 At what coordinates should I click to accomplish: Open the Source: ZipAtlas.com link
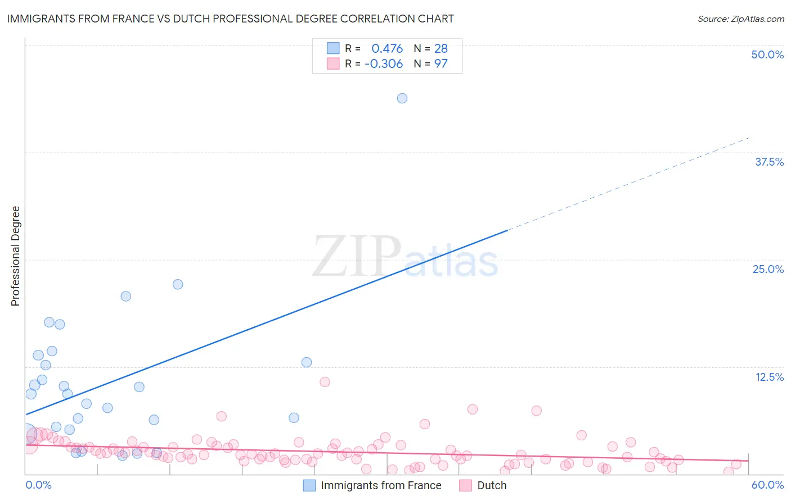pyautogui.click(x=740, y=19)
